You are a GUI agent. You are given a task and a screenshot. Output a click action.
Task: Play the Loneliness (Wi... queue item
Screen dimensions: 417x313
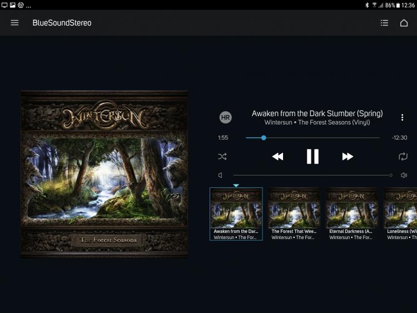coord(400,214)
